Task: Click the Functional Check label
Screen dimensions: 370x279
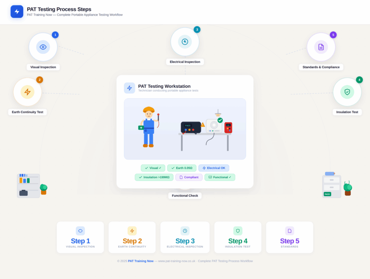Action: tap(185, 195)
